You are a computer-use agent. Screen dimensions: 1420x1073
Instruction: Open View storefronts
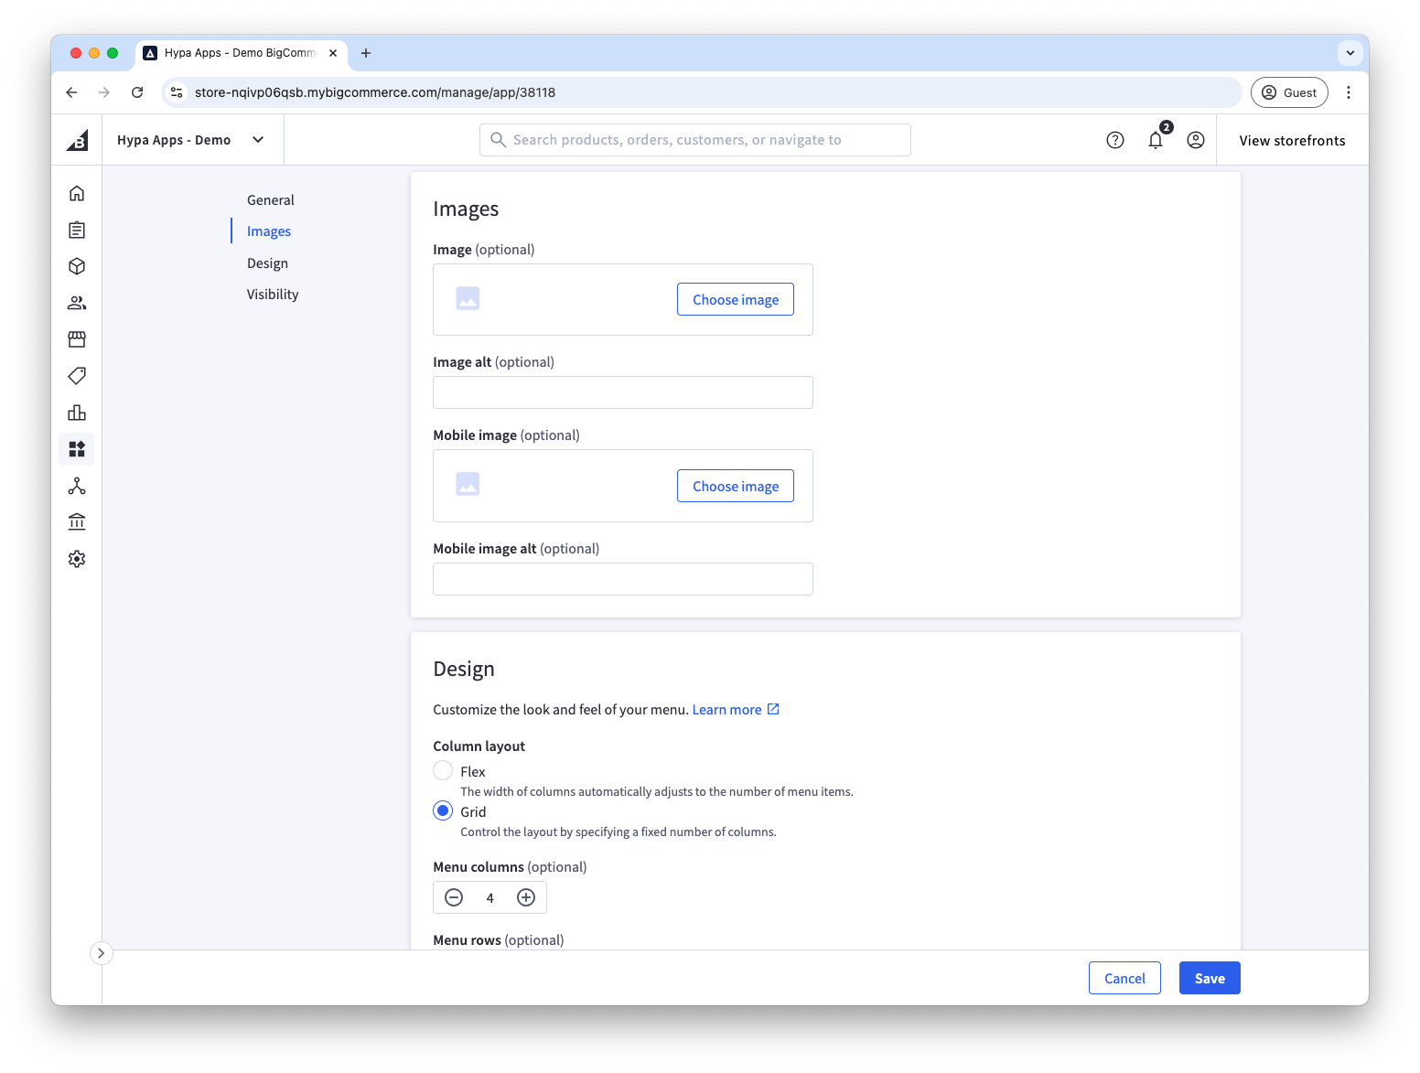coord(1292,140)
